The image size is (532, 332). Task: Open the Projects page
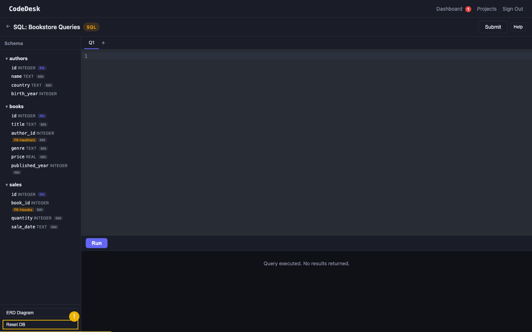(486, 9)
